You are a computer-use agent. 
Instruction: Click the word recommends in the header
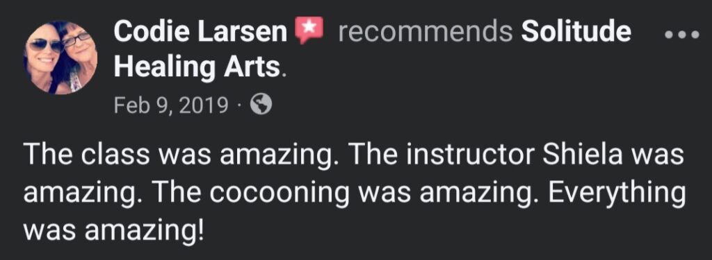pyautogui.click(x=426, y=31)
